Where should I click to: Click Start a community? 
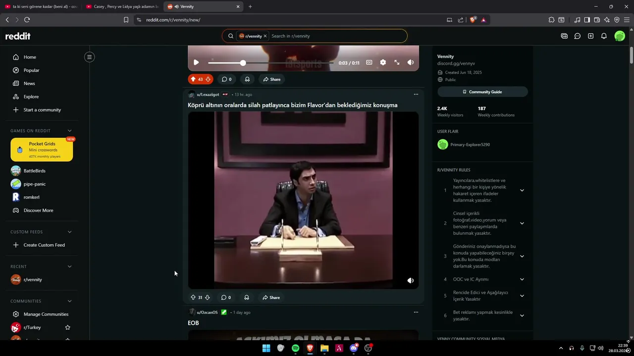(42, 110)
